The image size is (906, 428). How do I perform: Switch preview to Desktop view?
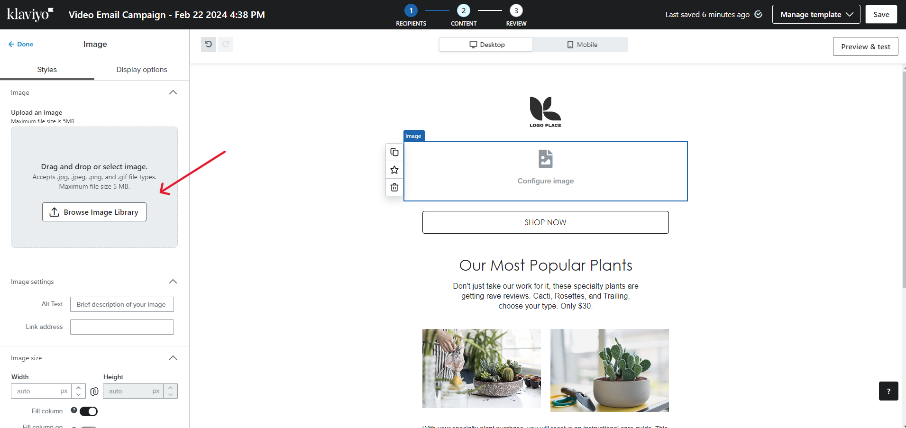486,45
